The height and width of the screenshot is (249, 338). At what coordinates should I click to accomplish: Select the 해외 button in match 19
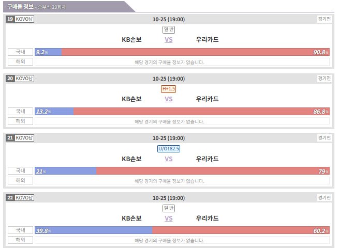(21, 62)
